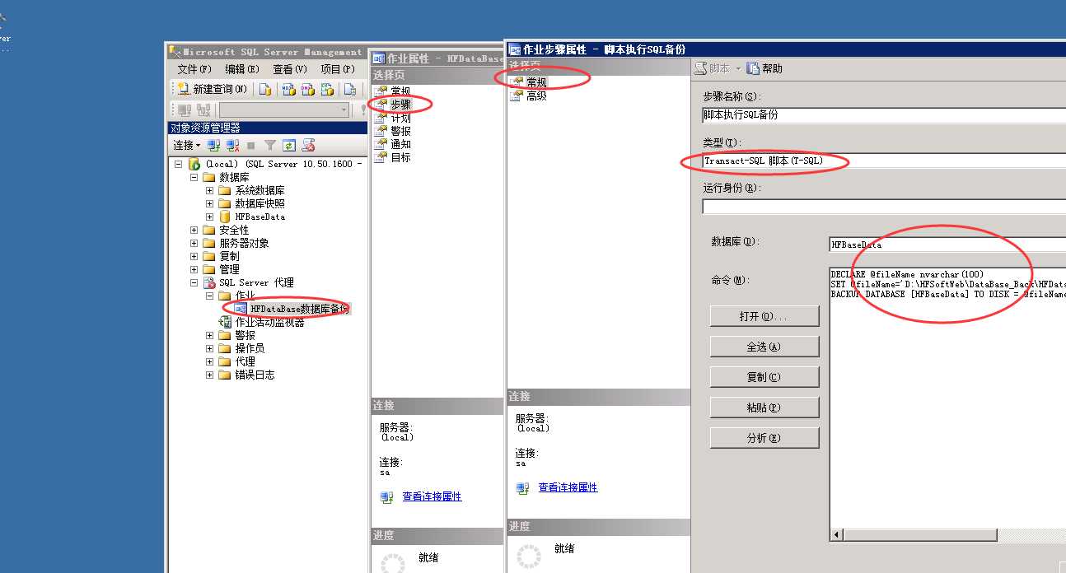This screenshot has width=1066, height=573.
Task: Click 查看连接属性 link in job step window
Action: tap(568, 487)
